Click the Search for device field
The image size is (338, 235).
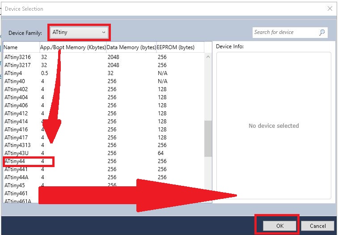290,33
